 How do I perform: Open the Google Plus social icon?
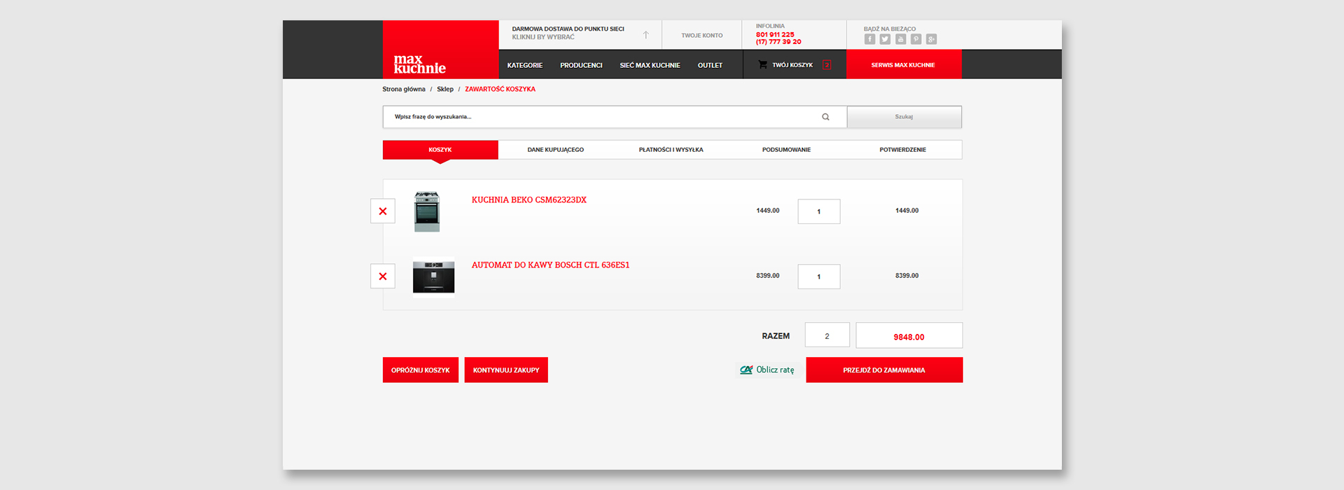coord(932,39)
